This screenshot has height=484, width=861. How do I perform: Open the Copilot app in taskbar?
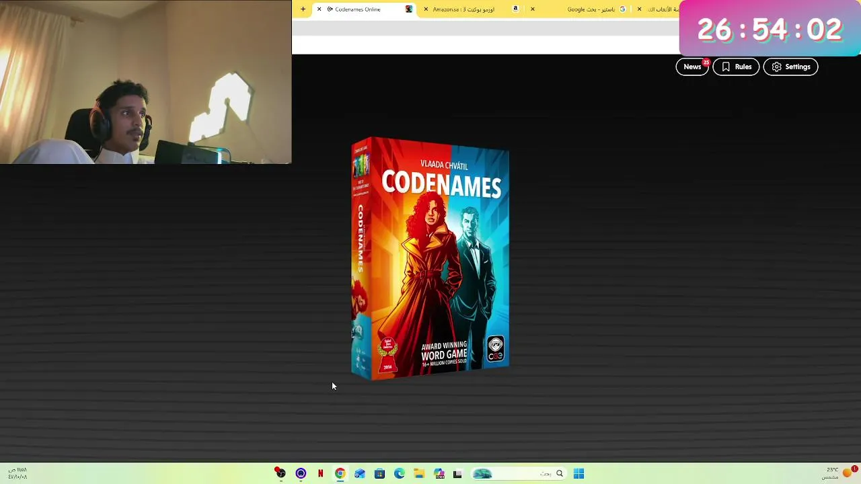point(439,473)
